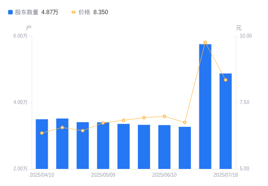Image resolution: width=268 pixels, height=186 pixels.
Task: Click the 价格 legend label
Action: 84,12
